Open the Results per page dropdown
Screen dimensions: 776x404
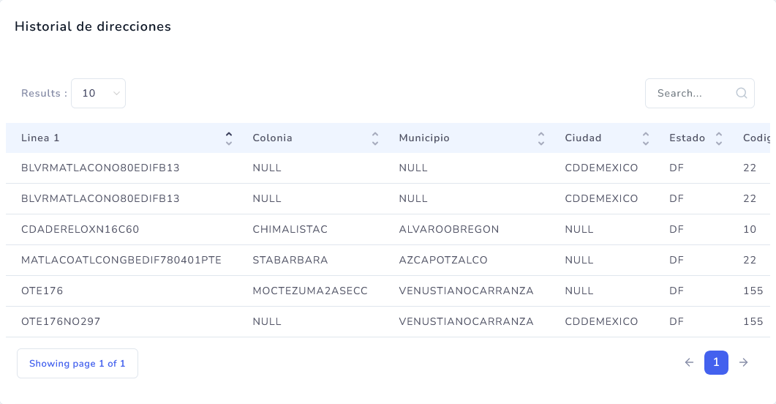(99, 93)
